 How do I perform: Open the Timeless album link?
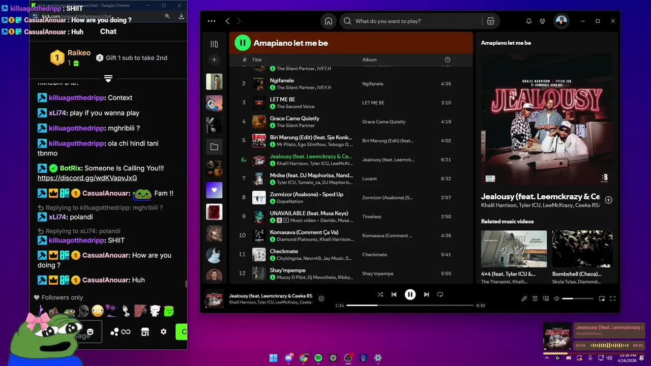(372, 217)
